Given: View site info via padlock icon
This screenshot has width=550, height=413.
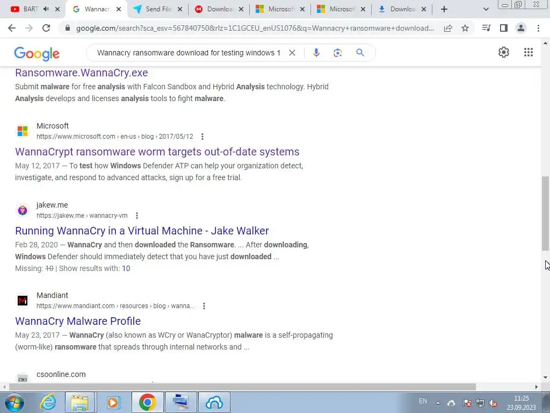Looking at the screenshot, I should click(68, 28).
